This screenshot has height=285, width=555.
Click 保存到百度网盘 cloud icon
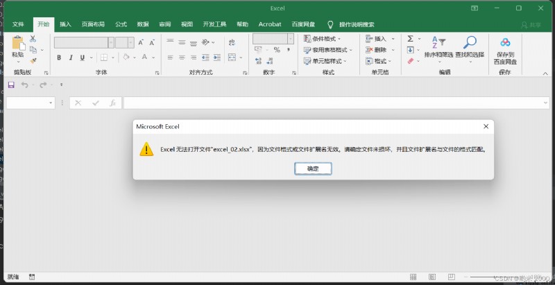[505, 43]
